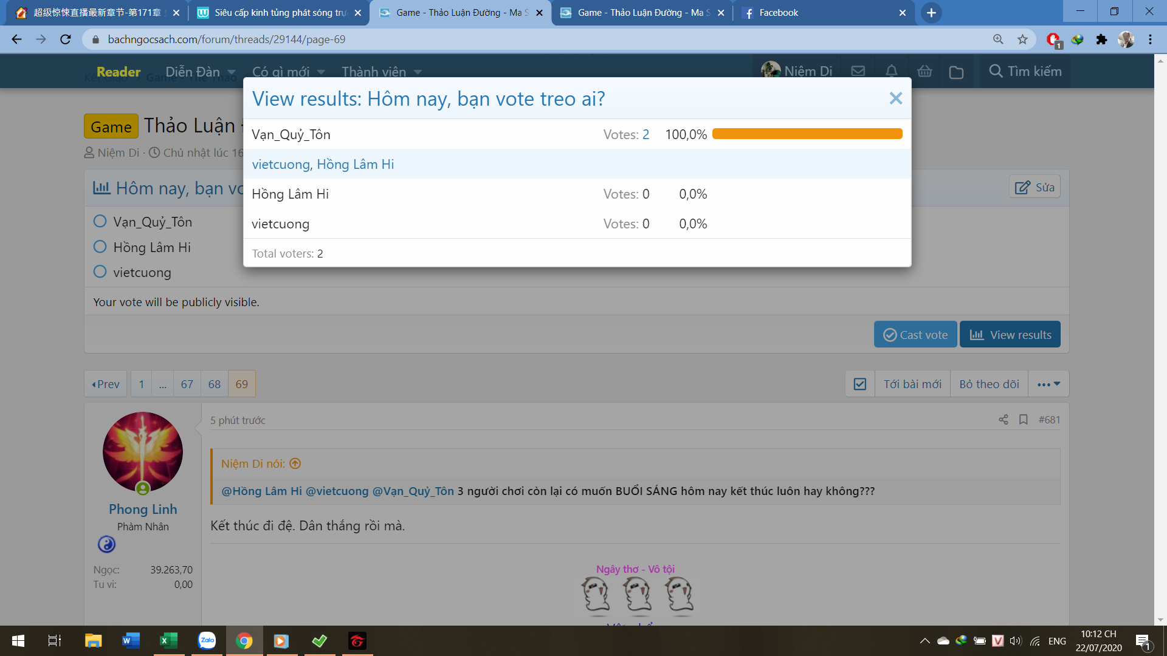Open voter vietcuong's profile link

(x=280, y=164)
